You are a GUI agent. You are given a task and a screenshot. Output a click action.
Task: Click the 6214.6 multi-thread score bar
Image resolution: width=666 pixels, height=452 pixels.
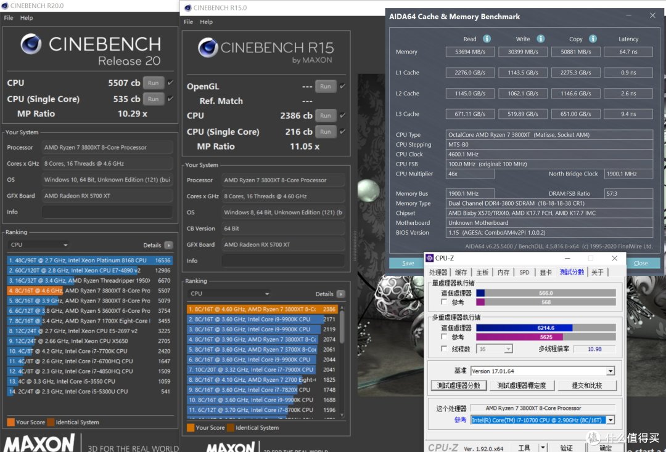tap(546, 328)
